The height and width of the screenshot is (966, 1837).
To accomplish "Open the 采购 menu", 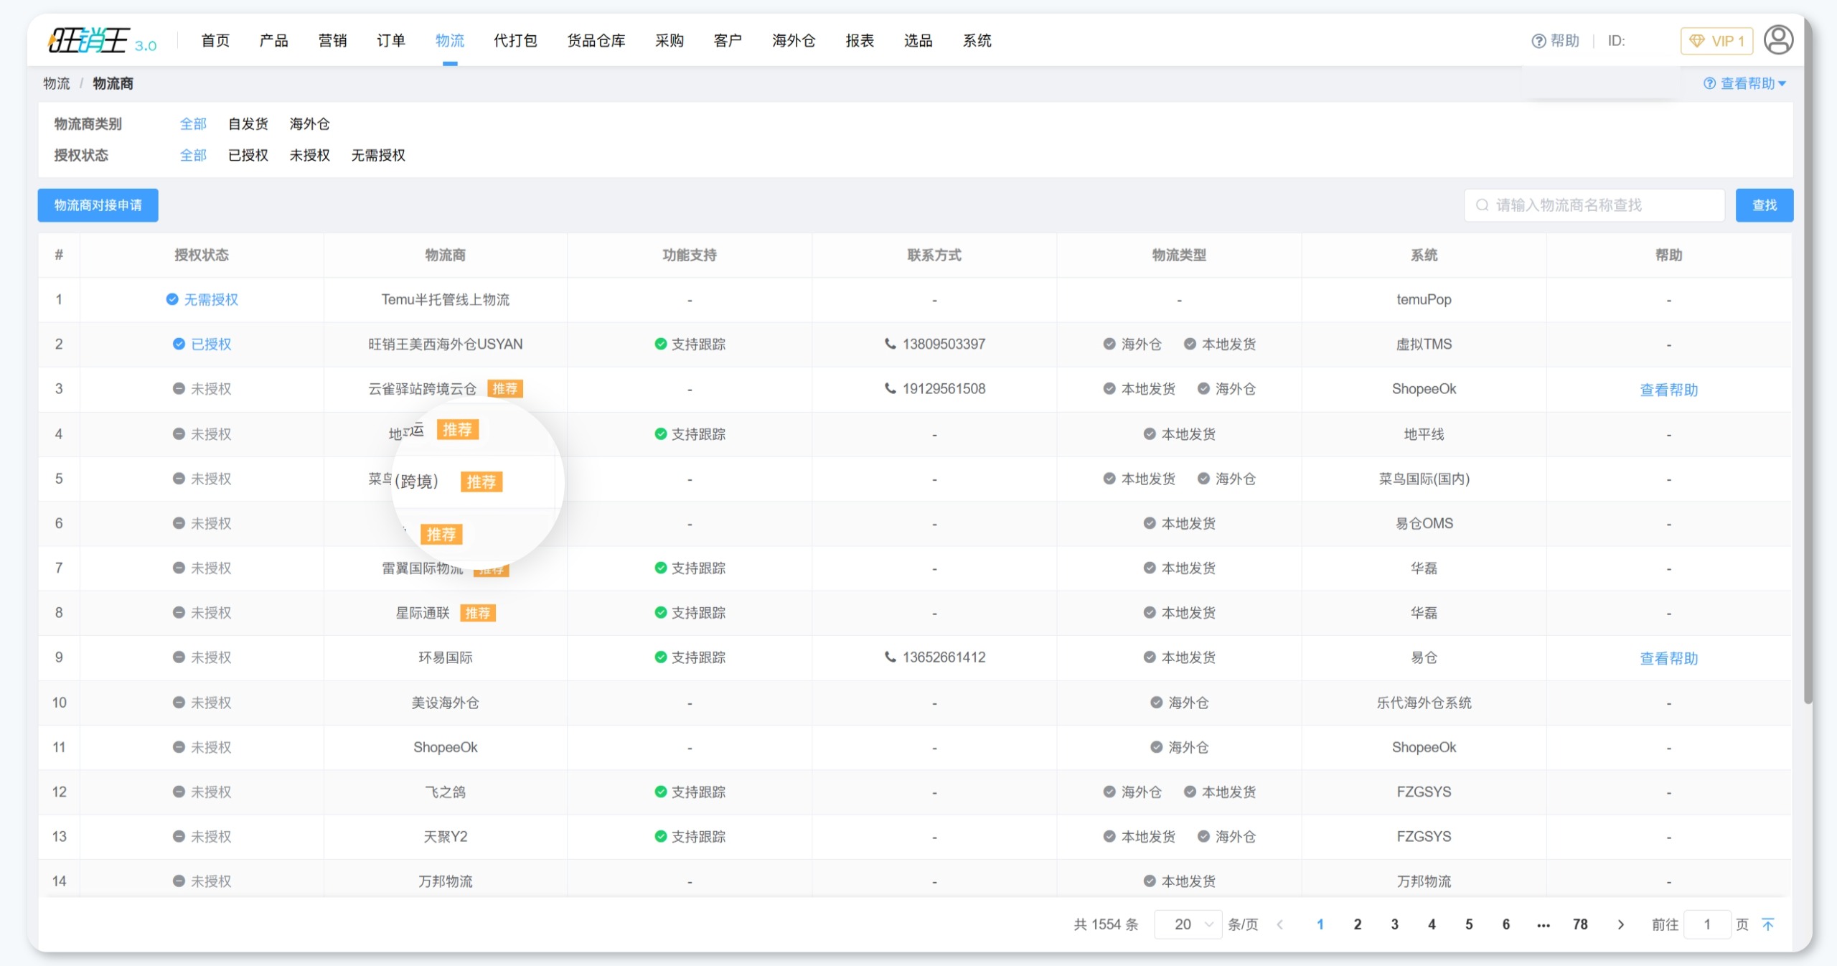I will coord(670,40).
